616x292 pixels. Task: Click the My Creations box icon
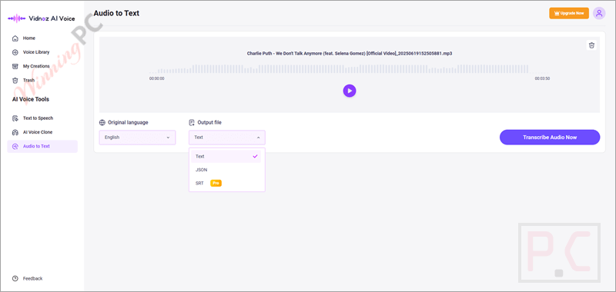(x=15, y=66)
